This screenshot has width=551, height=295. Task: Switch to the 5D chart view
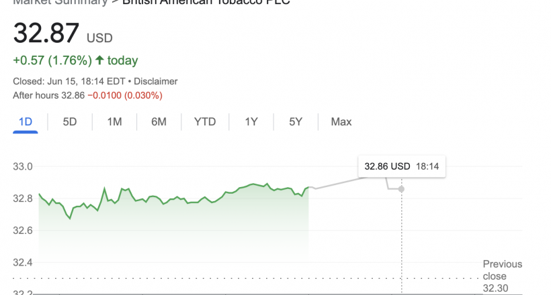pos(70,122)
